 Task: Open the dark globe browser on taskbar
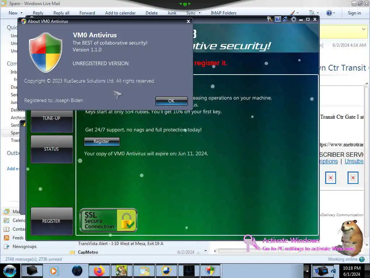pos(77,271)
